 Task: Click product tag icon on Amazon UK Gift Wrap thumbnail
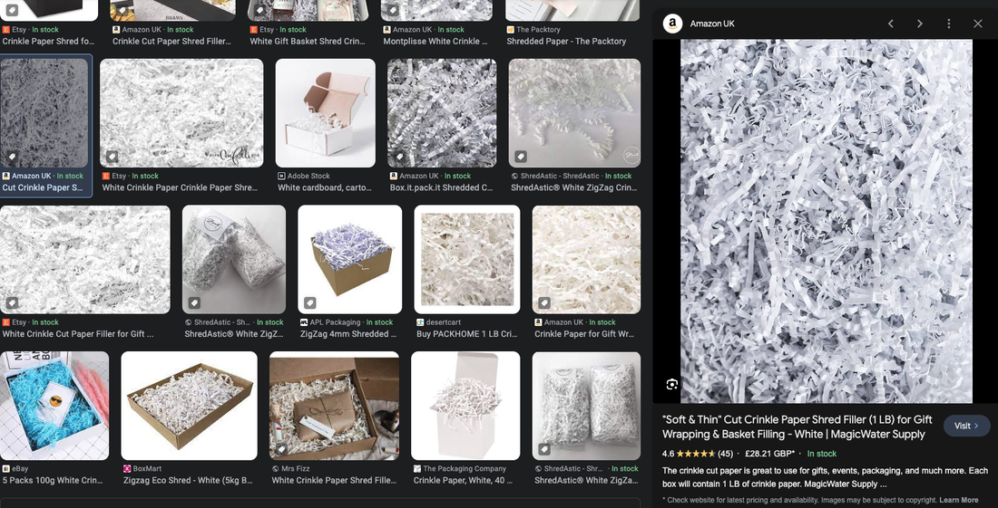[x=544, y=302]
